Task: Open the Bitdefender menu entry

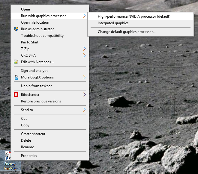Action: pyautogui.click(x=50, y=95)
